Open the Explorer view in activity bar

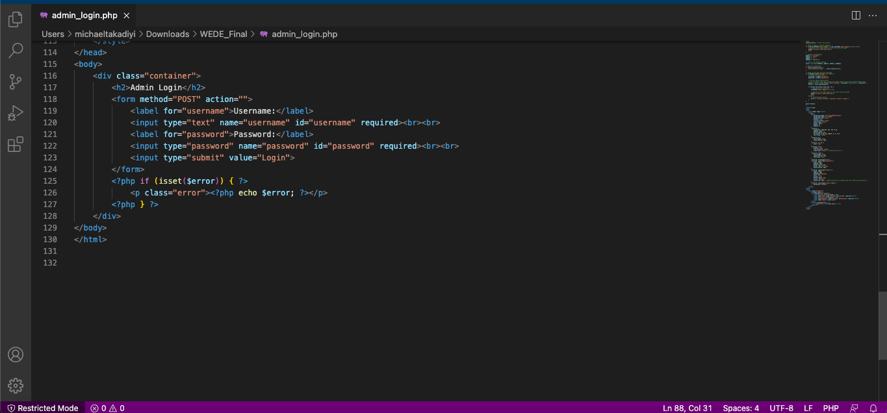[x=15, y=20]
